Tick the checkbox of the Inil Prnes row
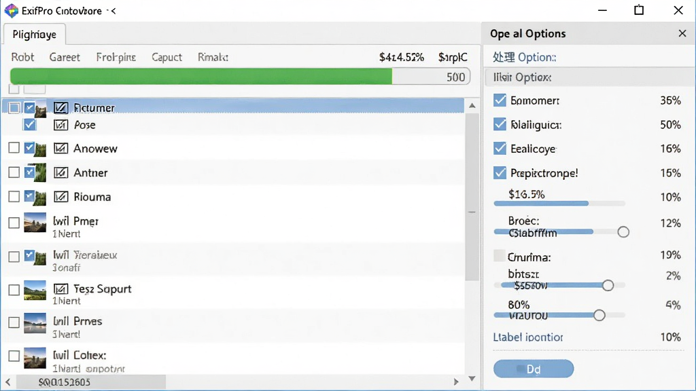The image size is (696, 391). click(x=14, y=322)
